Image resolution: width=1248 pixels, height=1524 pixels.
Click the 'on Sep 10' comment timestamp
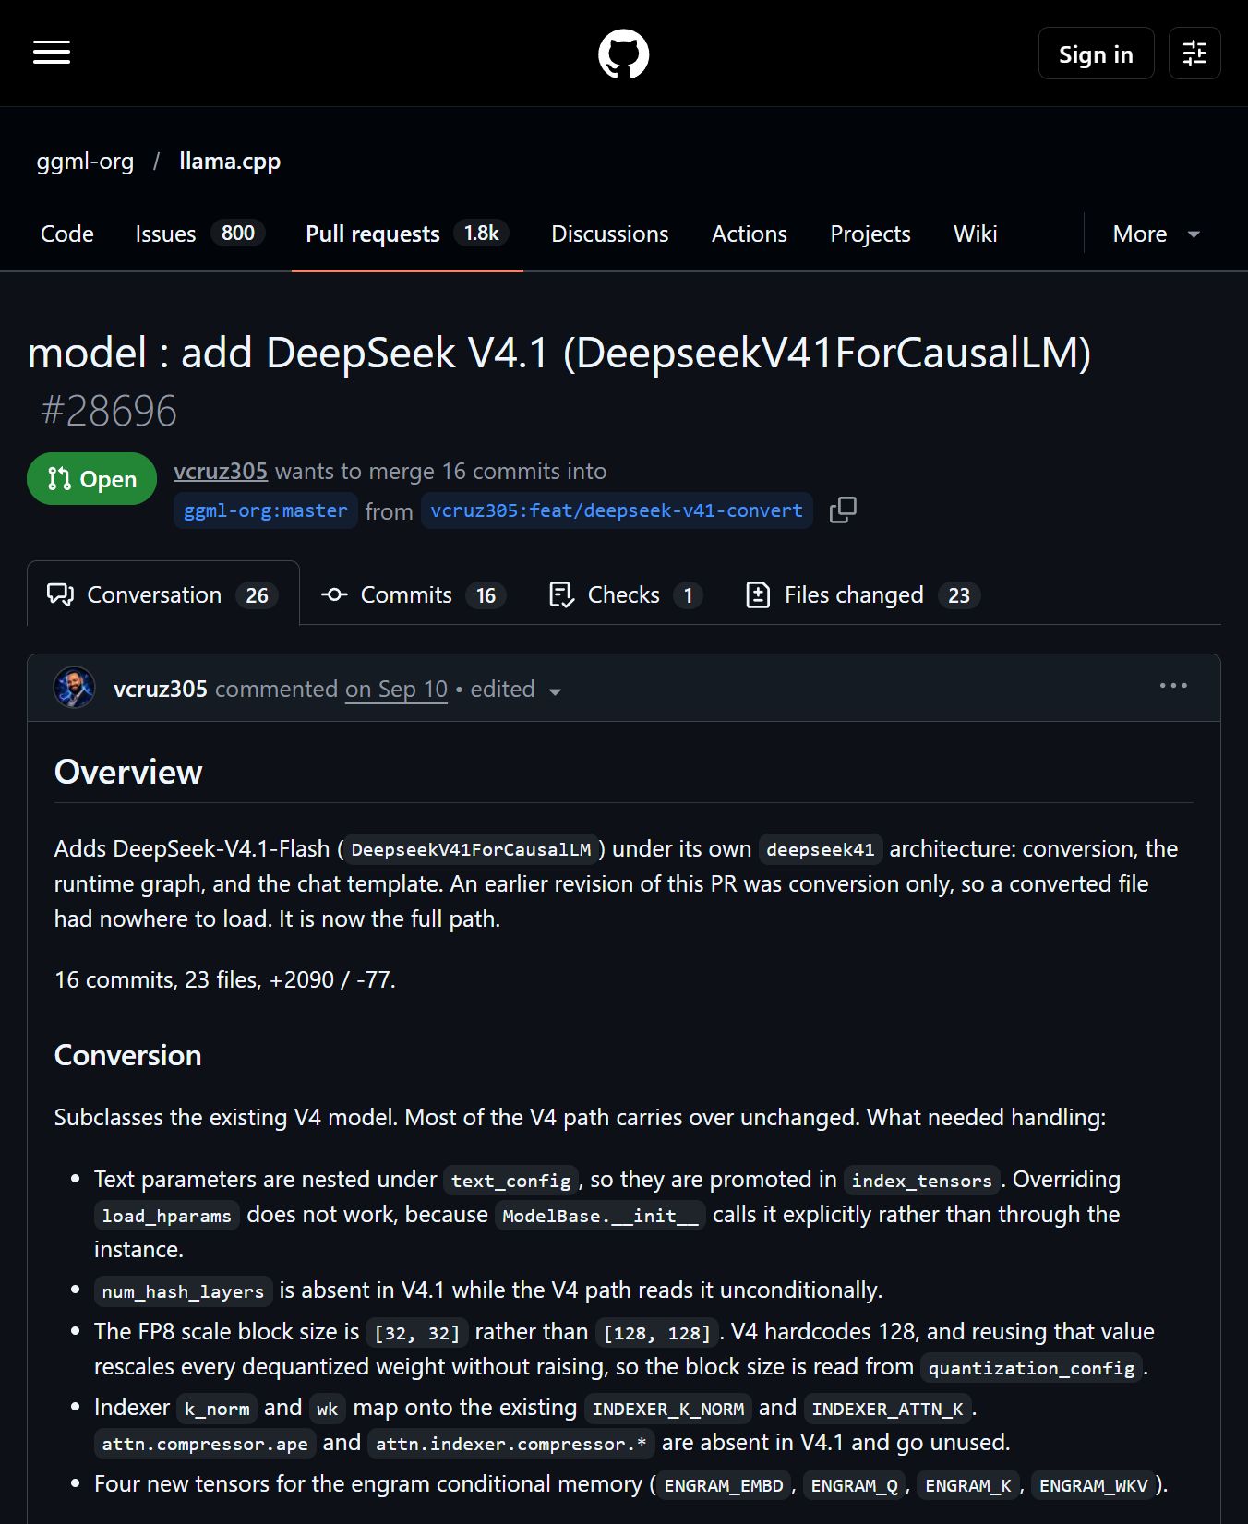[x=396, y=690]
